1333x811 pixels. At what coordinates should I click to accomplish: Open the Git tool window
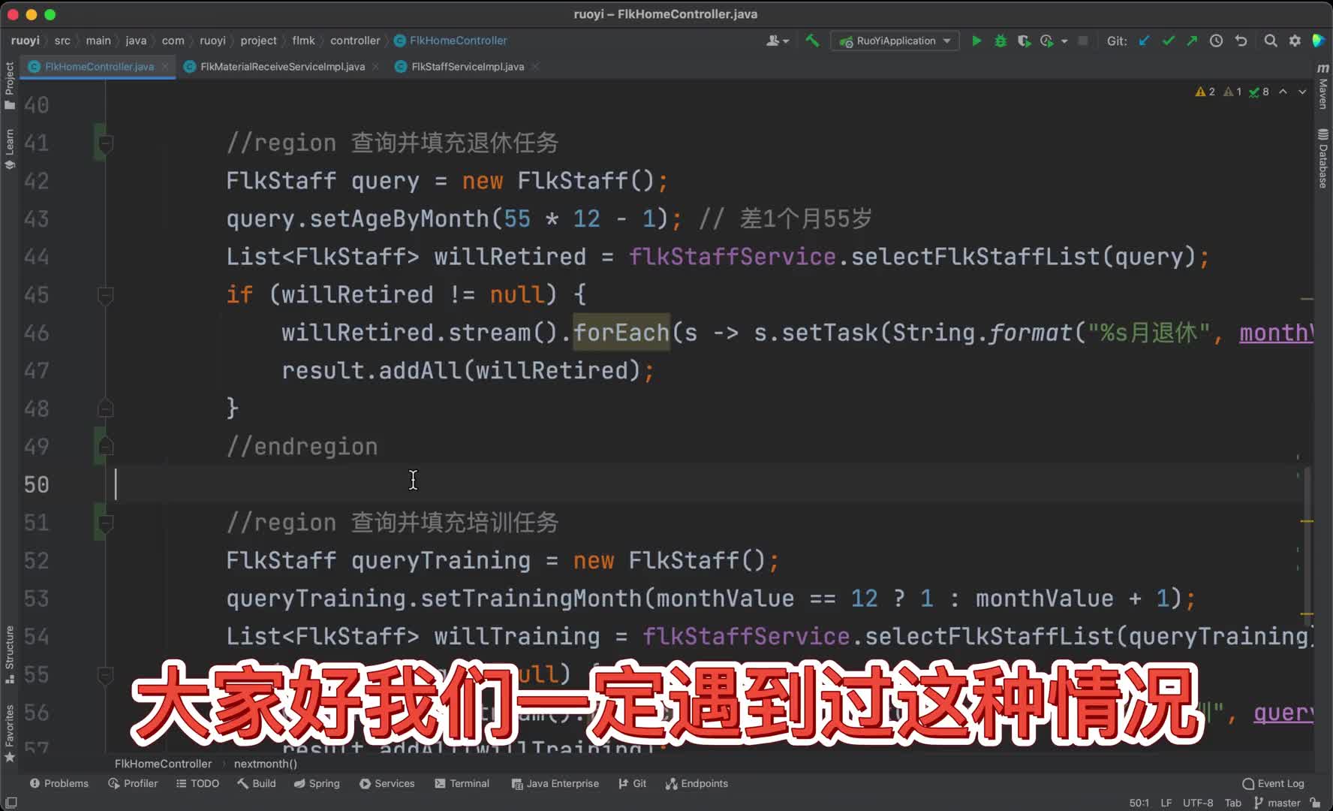633,783
